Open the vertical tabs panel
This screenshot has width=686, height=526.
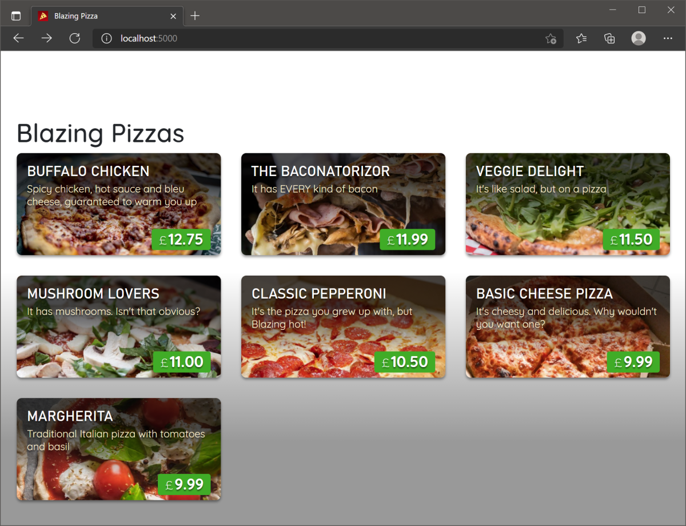click(x=15, y=15)
